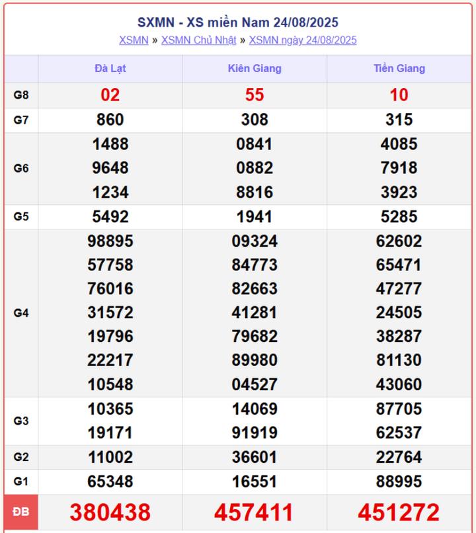The height and width of the screenshot is (533, 476).
Task: Click the G1 number 65348
Action: [x=110, y=482]
